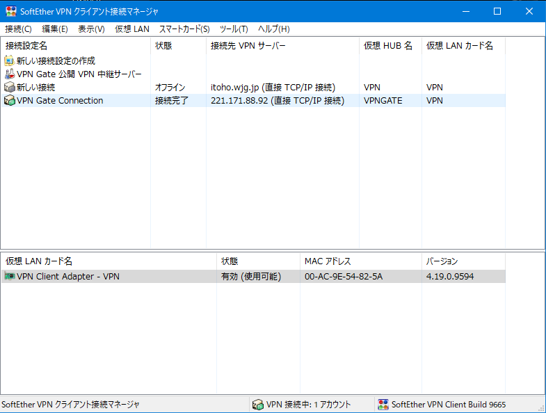Viewport: 546px width, 413px height.
Task: Click the VPN Gate 公開 VPN 中継サーバー icon
Action: [x=9, y=74]
